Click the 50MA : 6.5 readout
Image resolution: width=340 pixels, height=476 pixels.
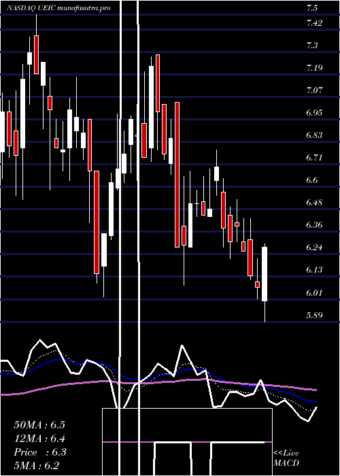(x=39, y=425)
